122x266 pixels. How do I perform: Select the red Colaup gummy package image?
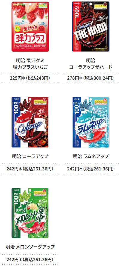(x=30, y=122)
